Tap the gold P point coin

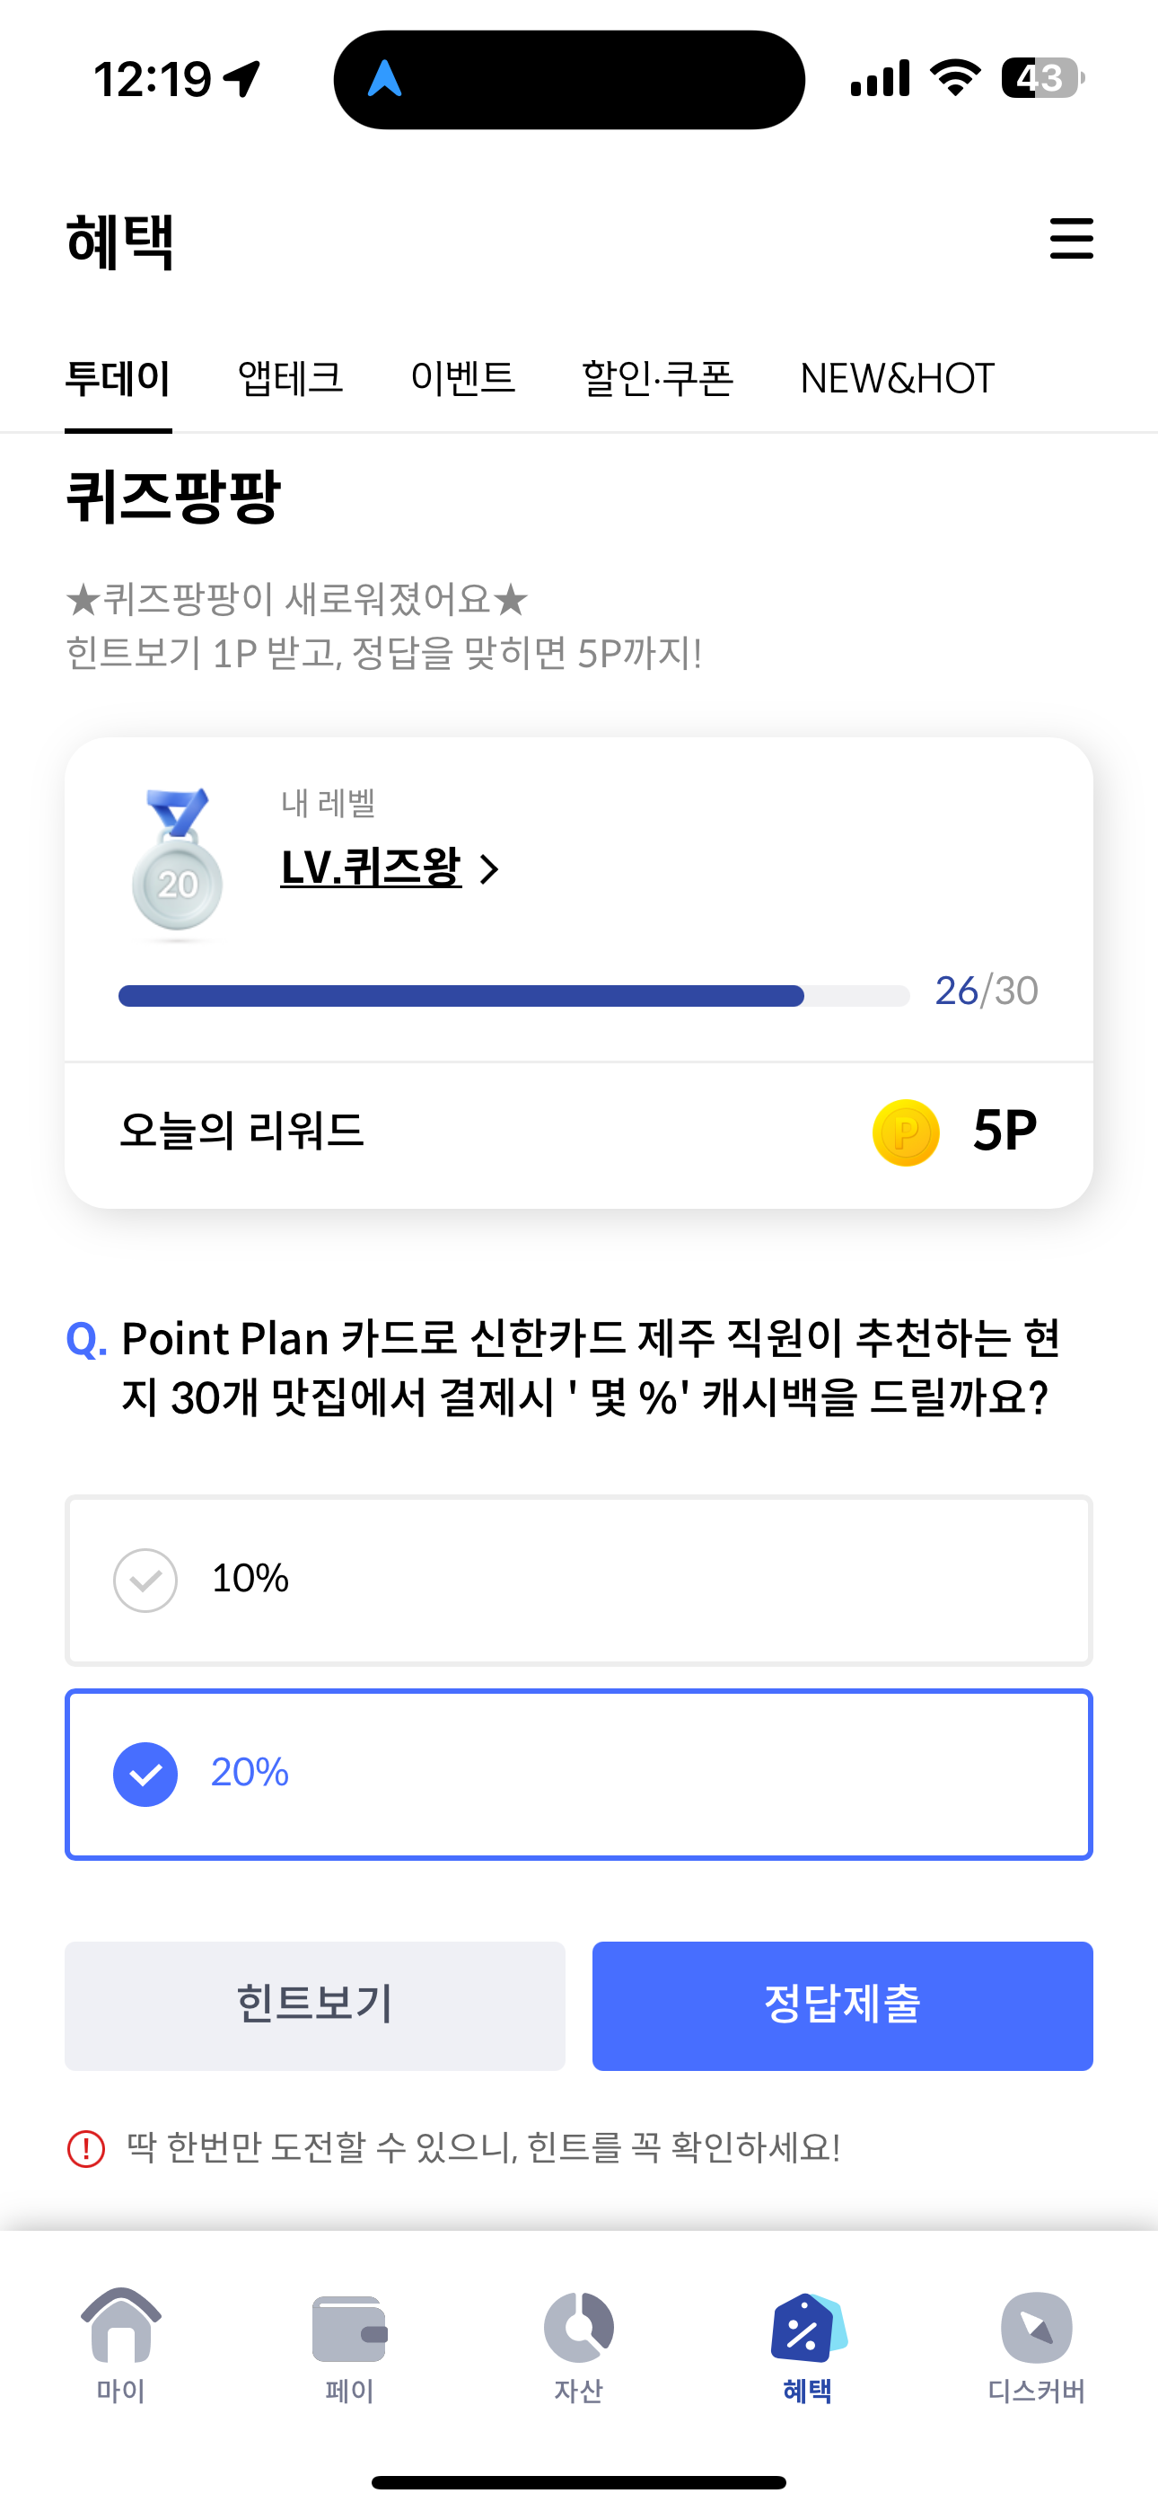pos(906,1132)
